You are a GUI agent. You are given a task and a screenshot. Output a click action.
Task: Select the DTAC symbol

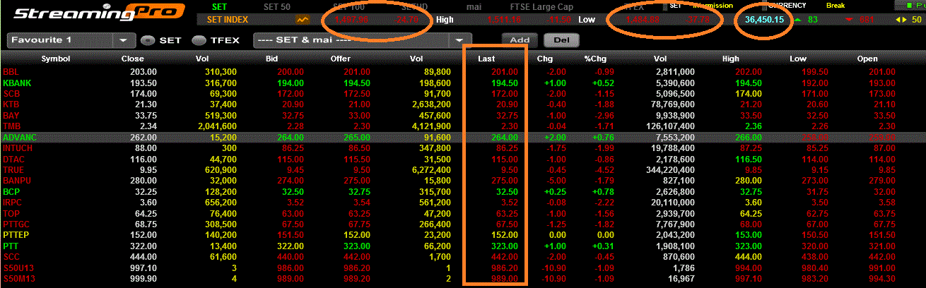[x=14, y=160]
